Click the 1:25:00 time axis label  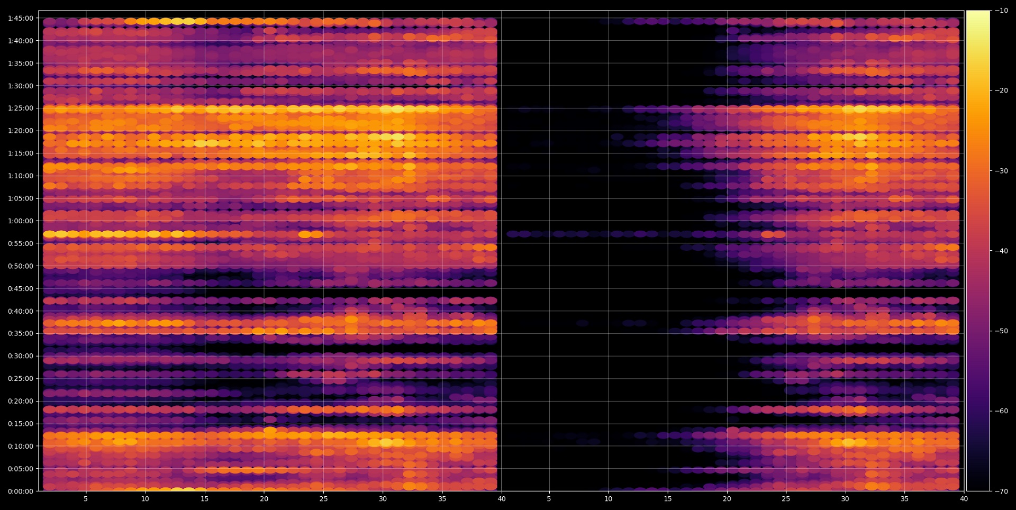click(x=21, y=108)
